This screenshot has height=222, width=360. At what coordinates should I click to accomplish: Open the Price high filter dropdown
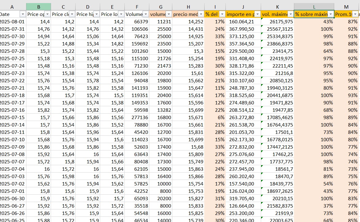[96, 14]
